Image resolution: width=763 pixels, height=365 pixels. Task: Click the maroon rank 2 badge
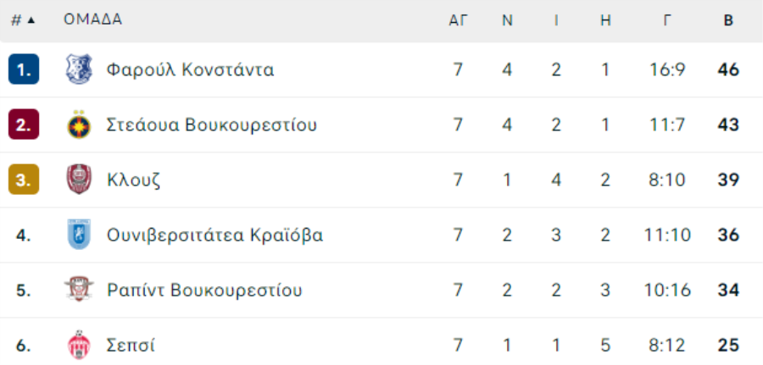point(24,125)
